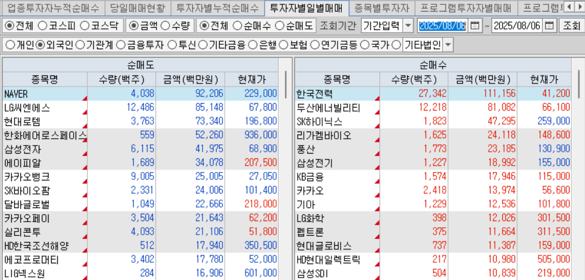This screenshot has width=585, height=280.
Task: Select 기아 row in 순매수 list
Action: coord(433,204)
